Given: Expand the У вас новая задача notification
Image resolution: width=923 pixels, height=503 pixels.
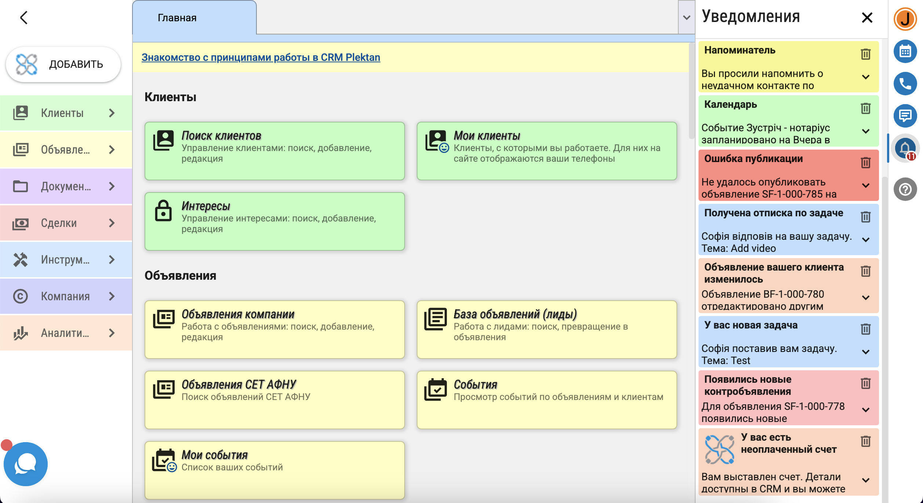Looking at the screenshot, I should 865,352.
